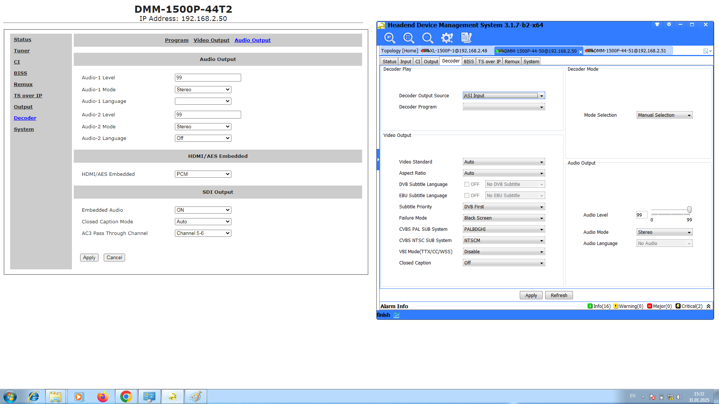Open the HDMI/AES Embedded PCM dropdown
The height and width of the screenshot is (404, 719).
pyautogui.click(x=203, y=174)
